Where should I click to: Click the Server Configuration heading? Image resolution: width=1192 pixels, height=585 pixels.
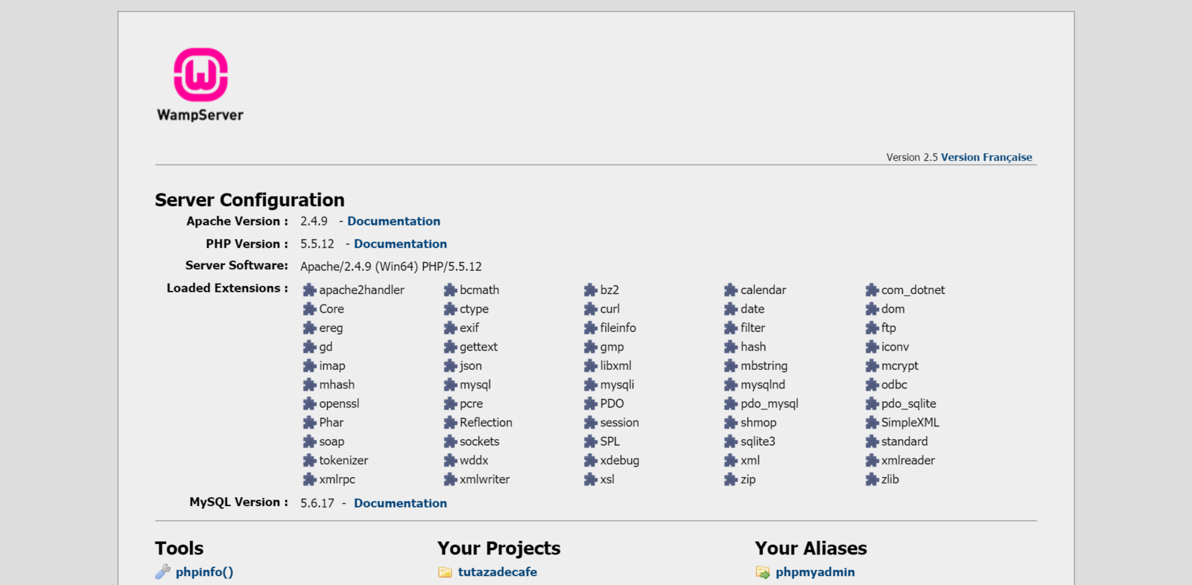[250, 199]
